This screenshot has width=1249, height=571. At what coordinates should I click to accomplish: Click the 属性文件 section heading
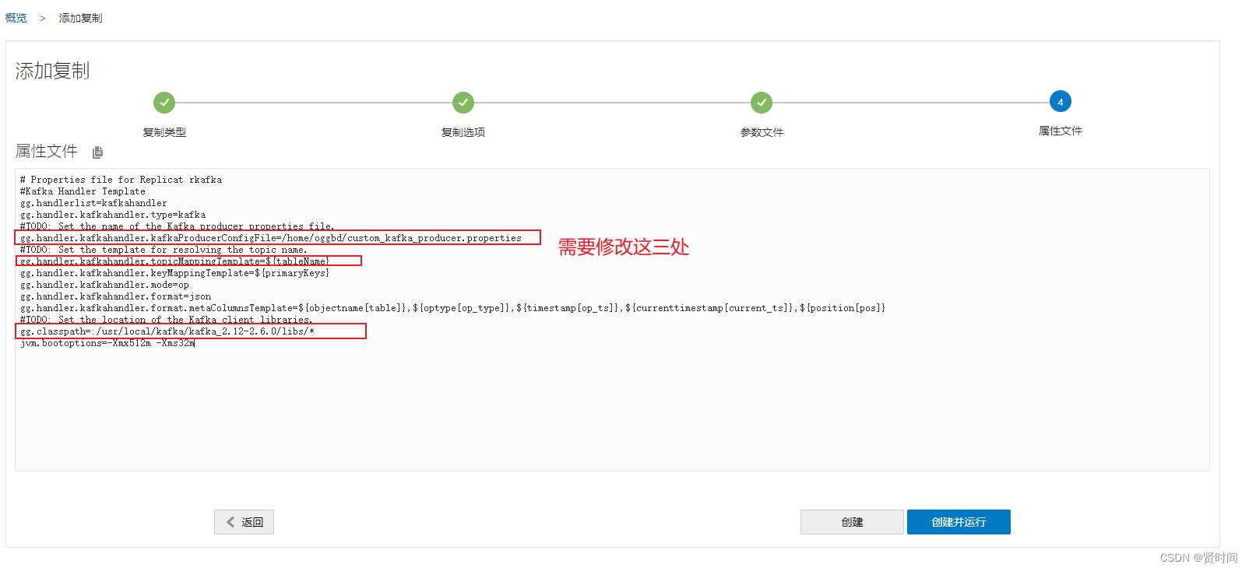tap(47, 151)
